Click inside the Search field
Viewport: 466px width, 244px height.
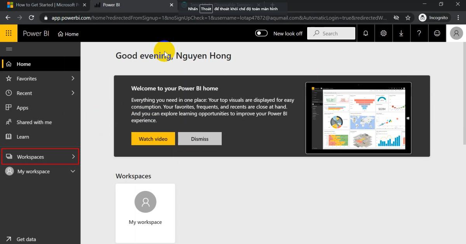tap(334, 33)
